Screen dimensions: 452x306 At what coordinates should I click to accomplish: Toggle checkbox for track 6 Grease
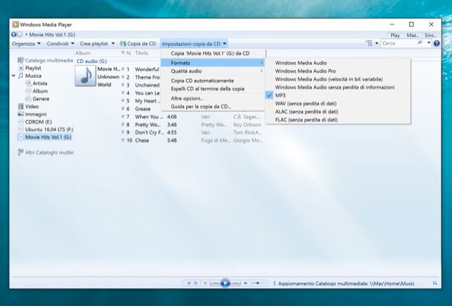click(x=123, y=109)
